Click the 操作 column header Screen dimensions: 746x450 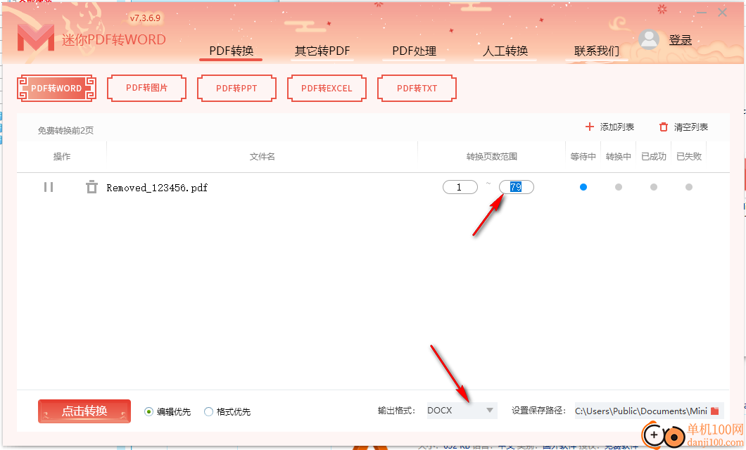point(62,156)
